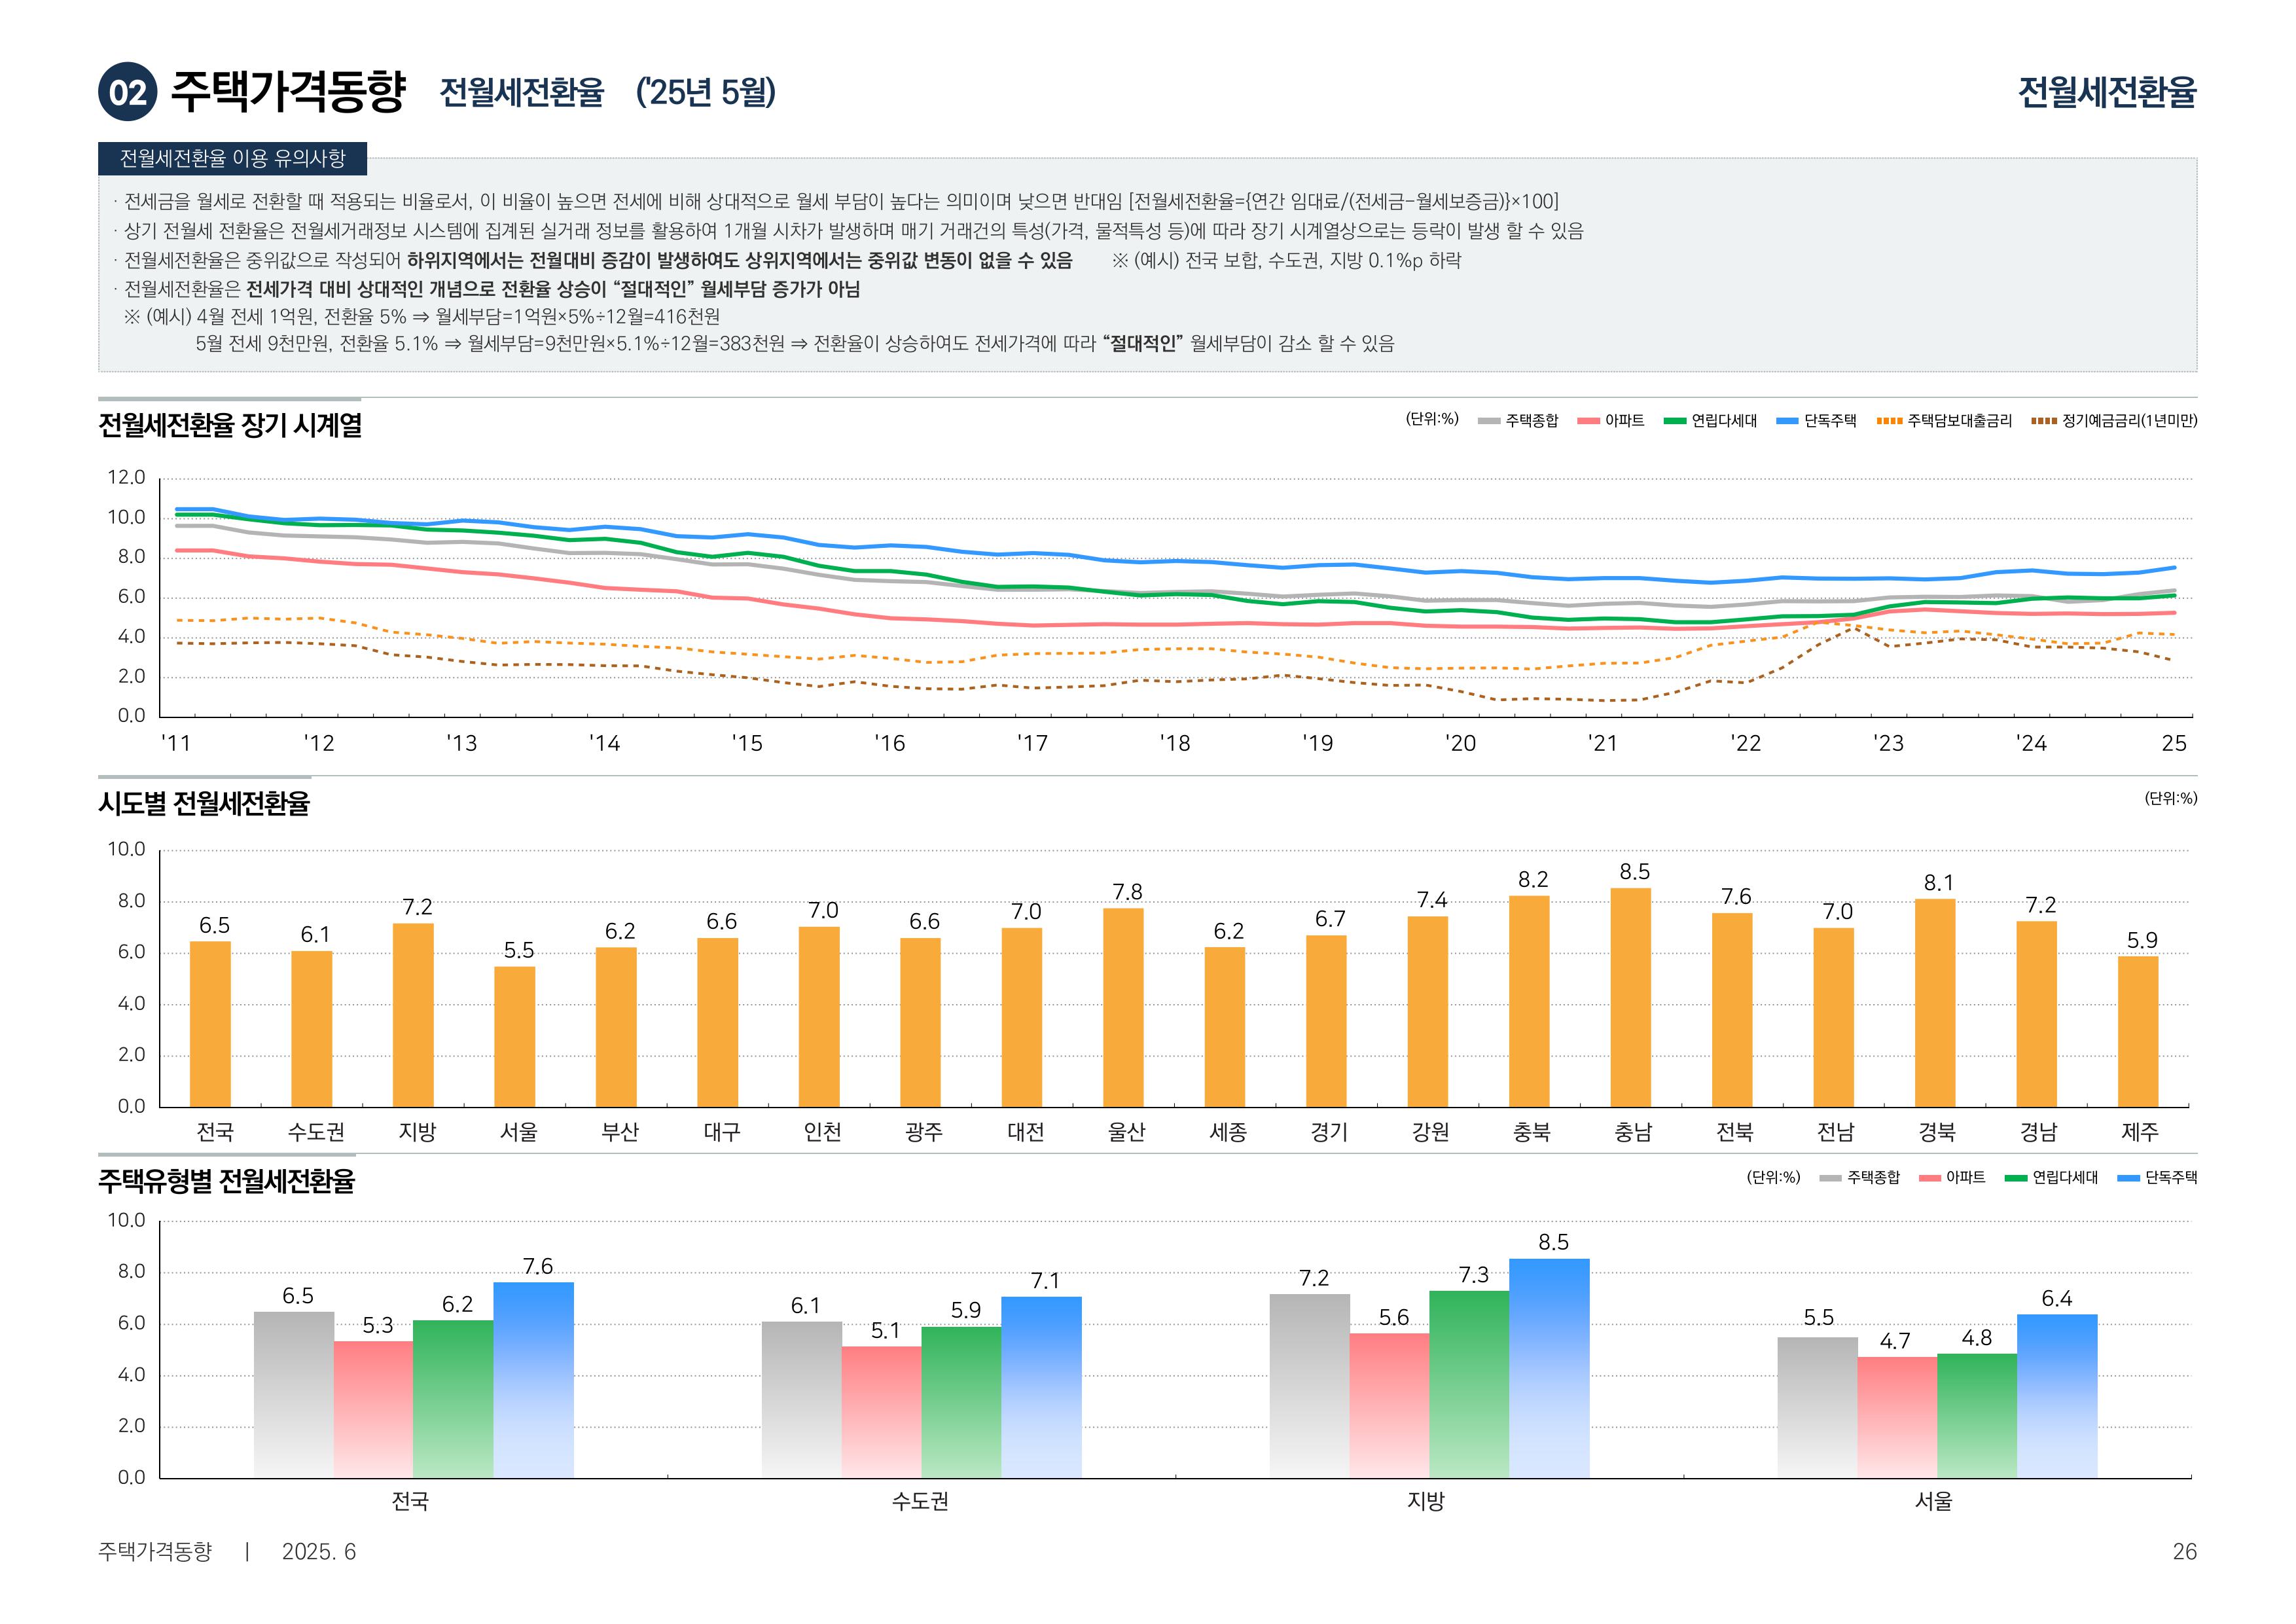Click the 02 section number badge
Viewport: 2296px width, 1624px height.
pos(128,92)
